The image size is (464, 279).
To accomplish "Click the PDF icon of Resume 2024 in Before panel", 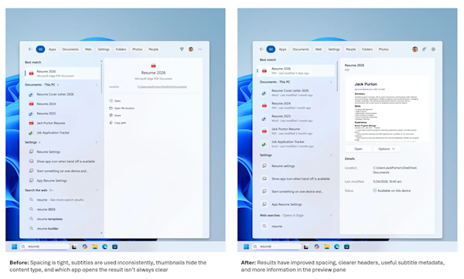I will coord(31,104).
